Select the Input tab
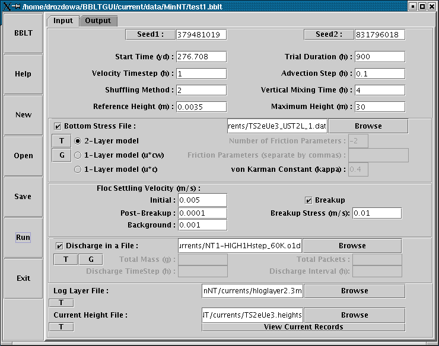The image size is (439, 346). pyautogui.click(x=63, y=21)
